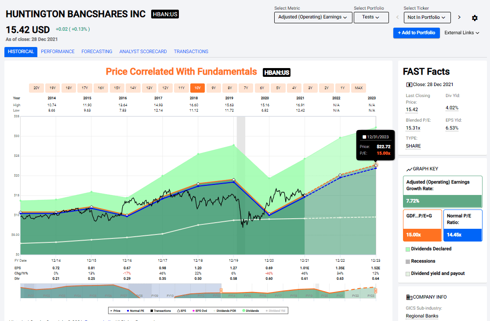Click the right handle of range navigator
This screenshot has width=490, height=321.
(x=376, y=291)
